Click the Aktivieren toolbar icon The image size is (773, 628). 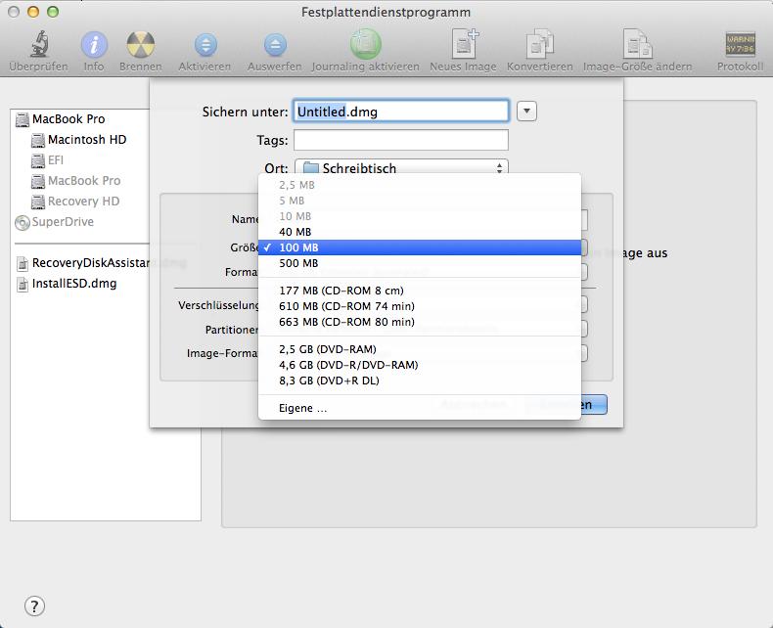(x=205, y=45)
